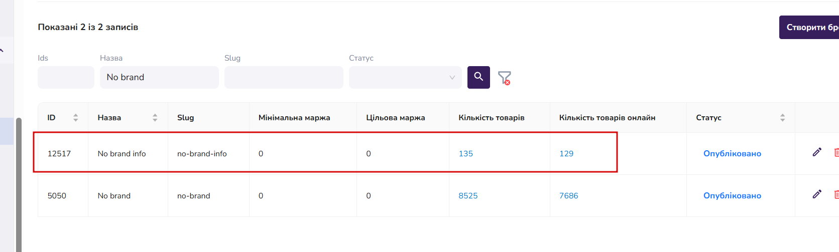Click Опубліковано status of No brand info

(x=732, y=154)
